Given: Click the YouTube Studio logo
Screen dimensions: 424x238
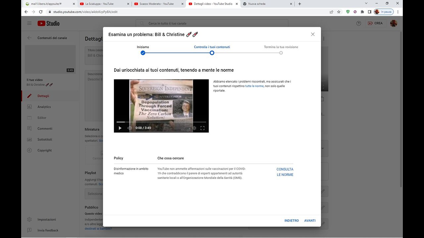Looking at the screenshot, I should coord(48,23).
